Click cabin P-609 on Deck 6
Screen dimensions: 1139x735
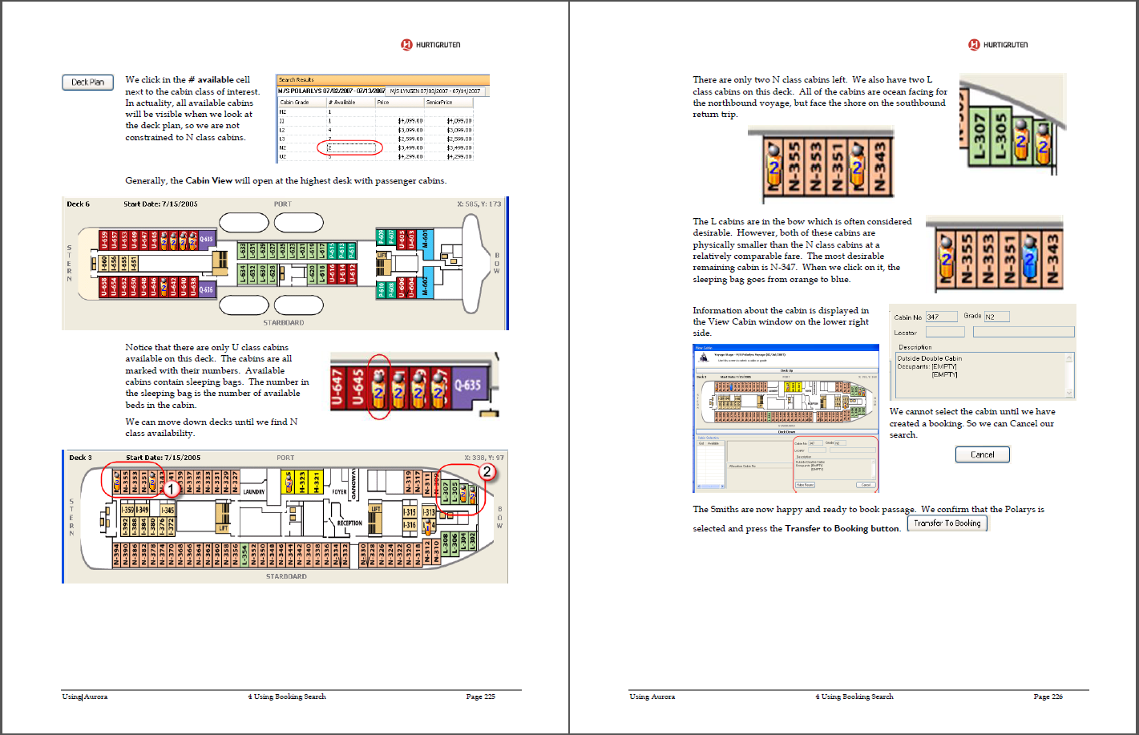coord(381,239)
